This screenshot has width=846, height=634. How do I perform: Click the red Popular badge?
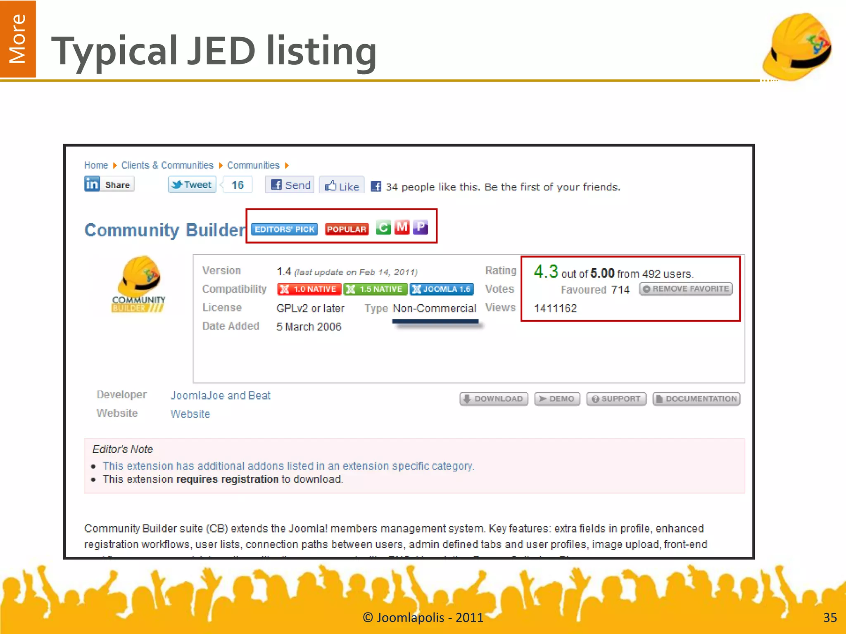click(x=347, y=229)
